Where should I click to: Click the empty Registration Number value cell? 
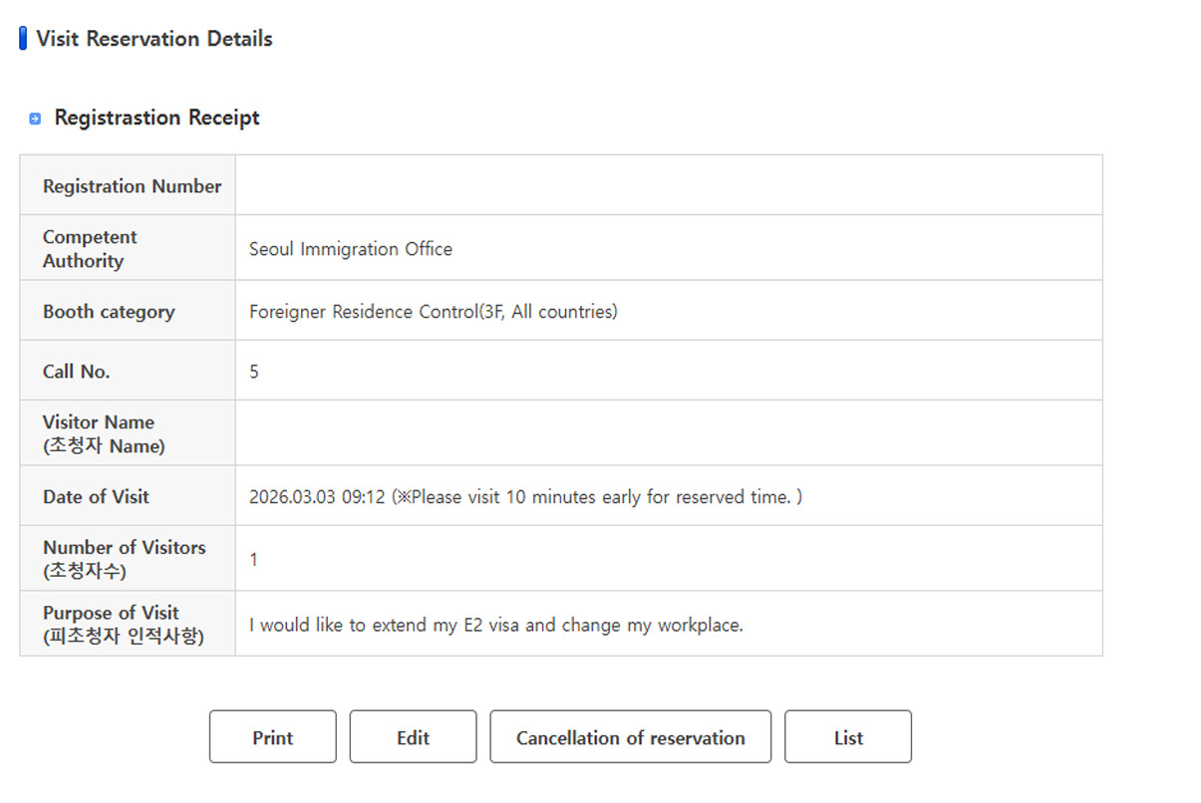point(668,185)
